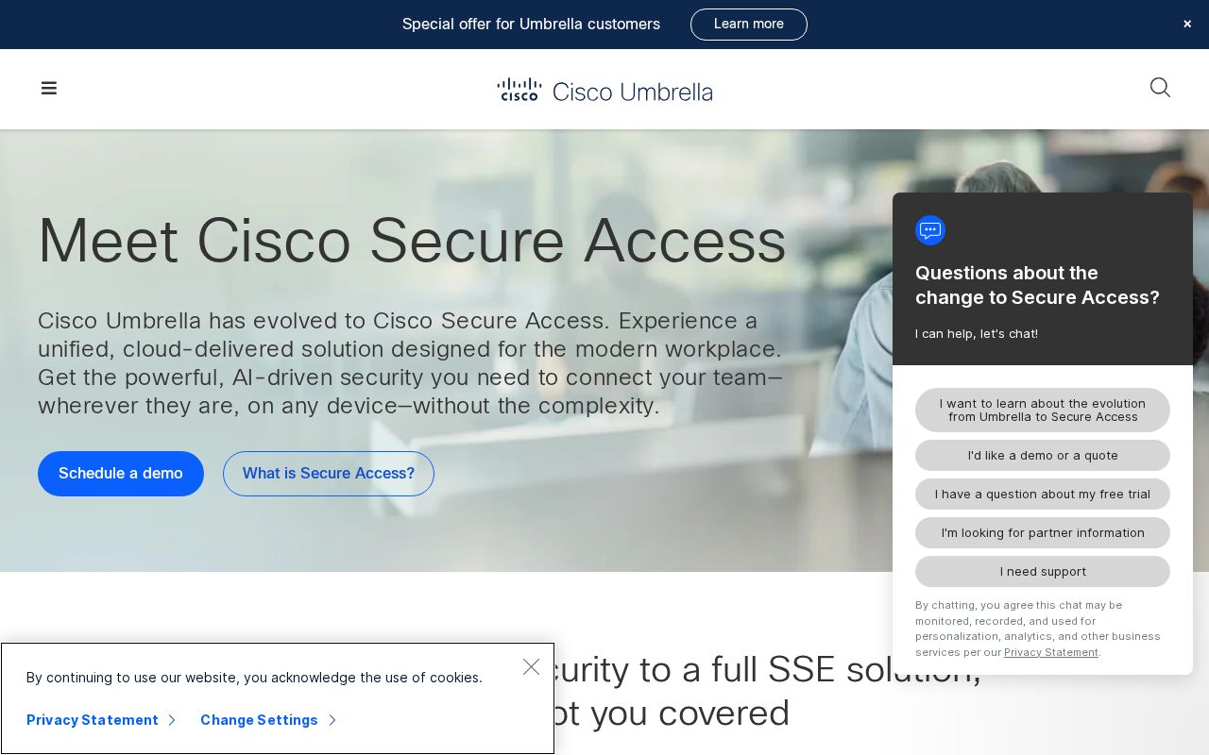Viewport: 1209px width, 755px height.
Task: Click the cookie acknowledgement message text
Action: pyautogui.click(x=254, y=678)
